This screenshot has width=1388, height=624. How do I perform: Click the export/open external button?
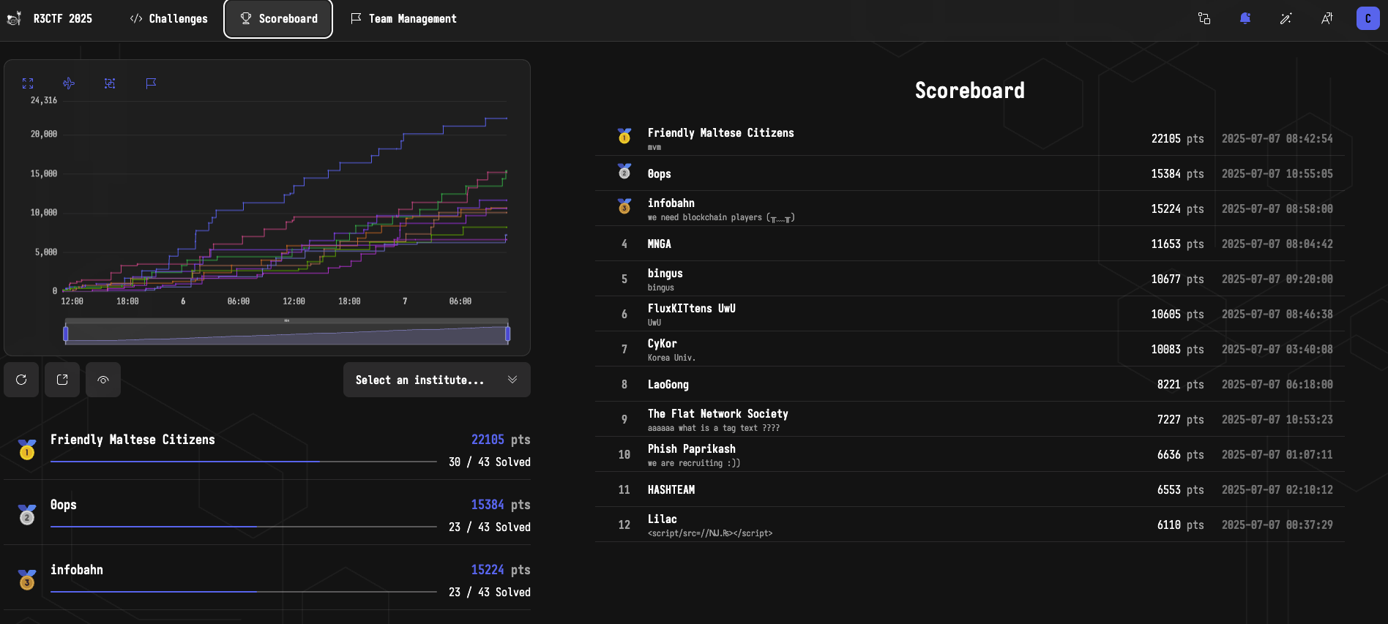tap(62, 380)
